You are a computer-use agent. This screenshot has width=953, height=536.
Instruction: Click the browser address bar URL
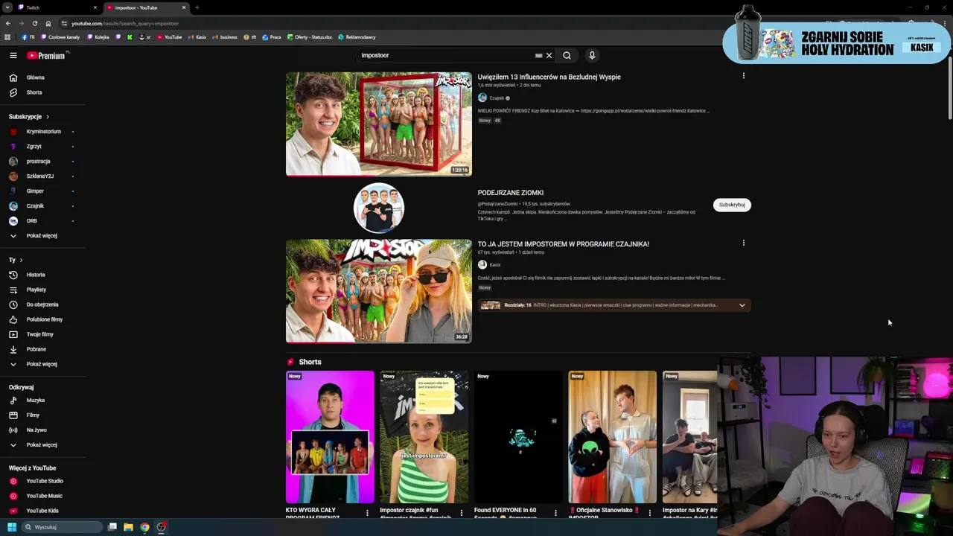[x=125, y=23]
